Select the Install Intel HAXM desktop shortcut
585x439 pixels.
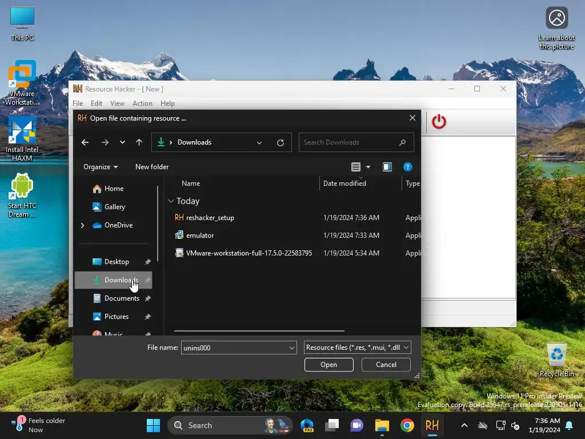[x=22, y=139]
